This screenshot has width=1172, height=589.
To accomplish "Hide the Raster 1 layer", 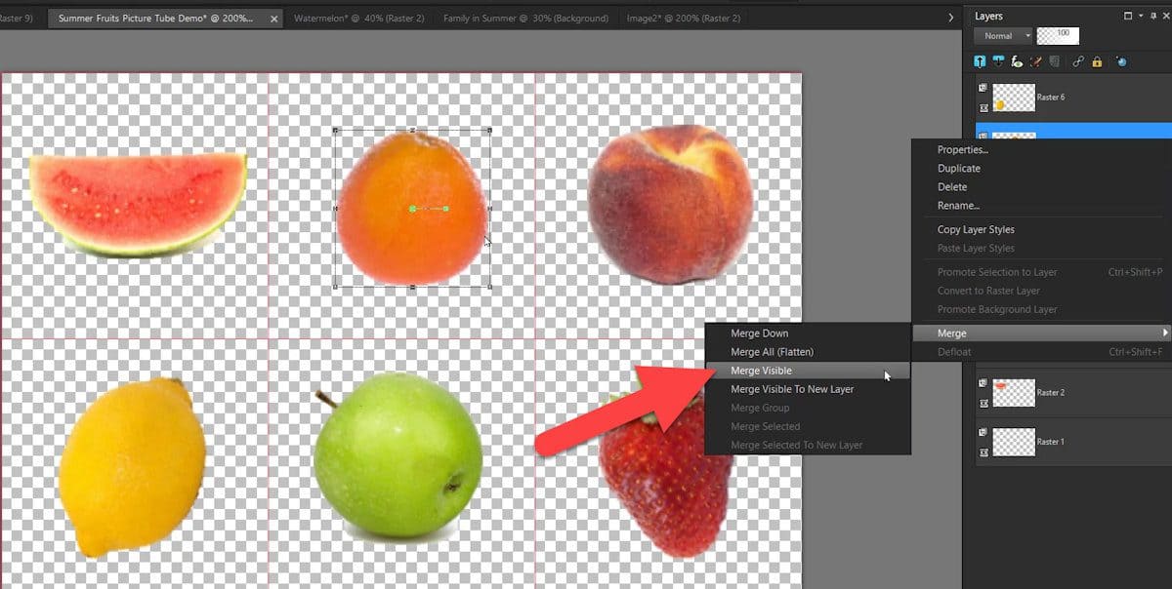I will (983, 434).
